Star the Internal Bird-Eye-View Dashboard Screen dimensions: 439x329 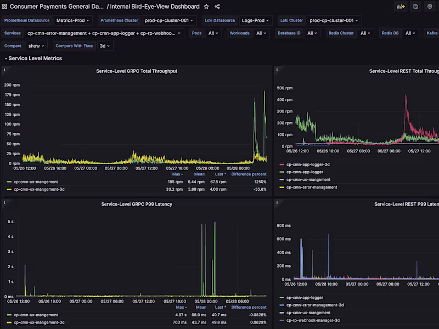tap(206, 7)
